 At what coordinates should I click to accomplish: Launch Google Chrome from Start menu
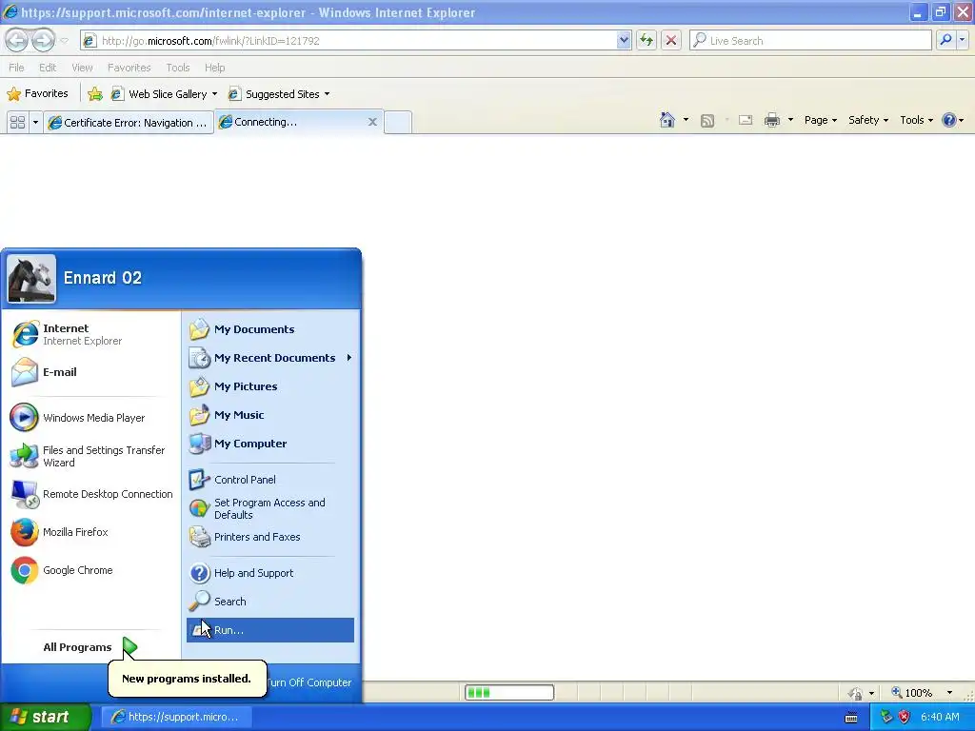(90, 570)
